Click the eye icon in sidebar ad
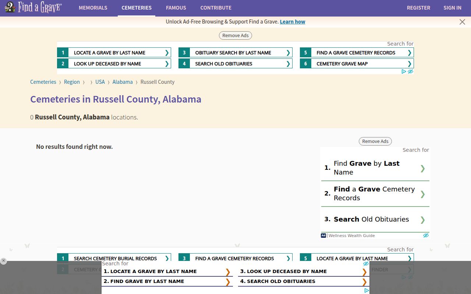471x294 pixels. click(x=426, y=236)
